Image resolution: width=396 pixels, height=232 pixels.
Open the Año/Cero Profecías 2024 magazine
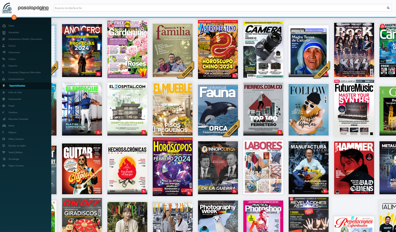click(x=82, y=51)
